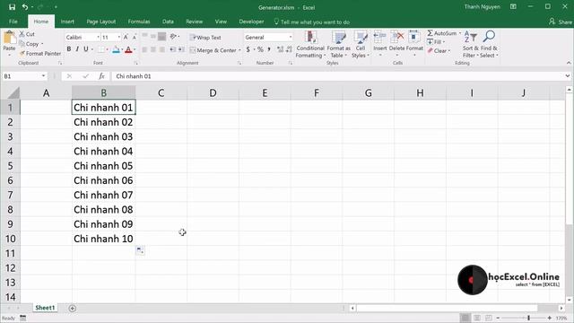Switch to the Insert tab

(67, 22)
